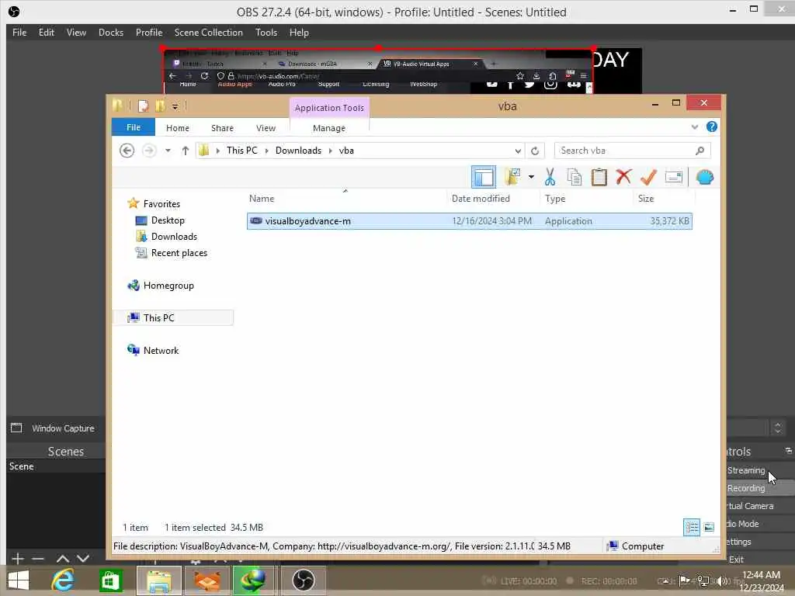Move OBS scene down with arrow icon

point(82,559)
